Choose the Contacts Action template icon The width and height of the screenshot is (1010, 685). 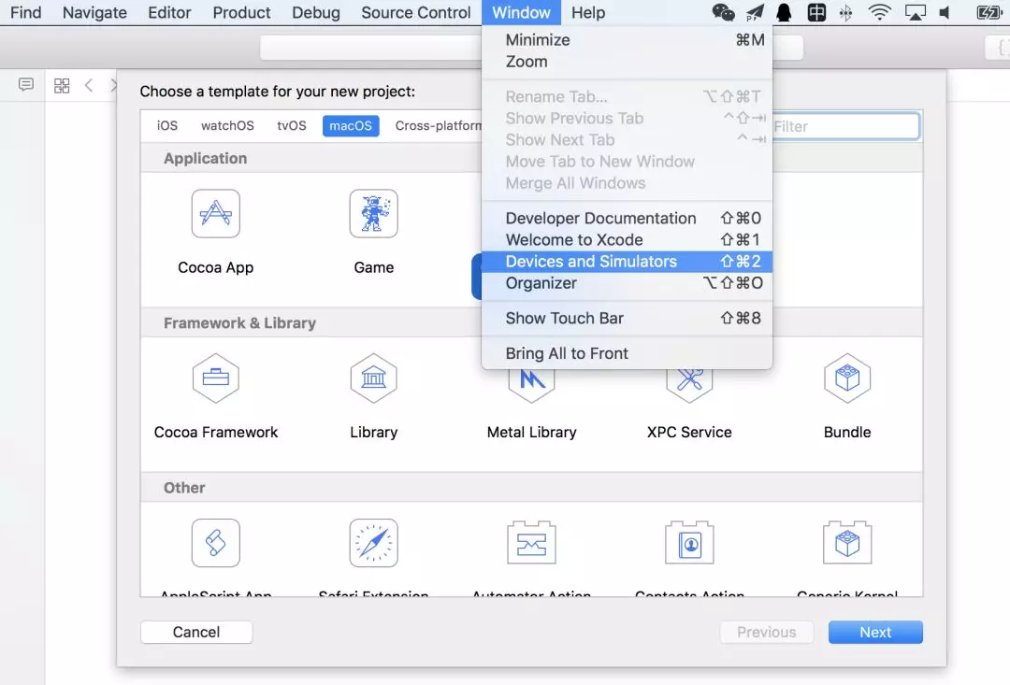click(689, 543)
